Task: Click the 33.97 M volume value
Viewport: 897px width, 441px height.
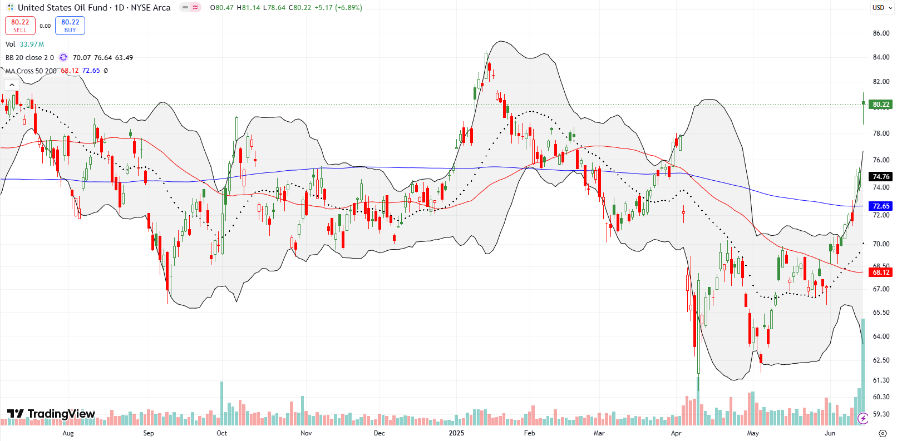Action: click(32, 44)
